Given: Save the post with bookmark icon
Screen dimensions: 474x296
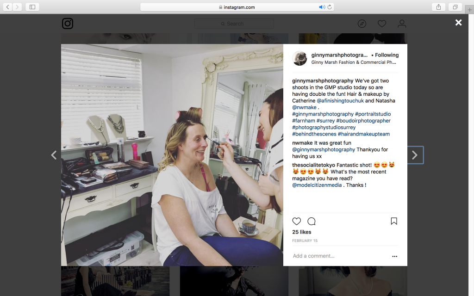Looking at the screenshot, I should 394,222.
